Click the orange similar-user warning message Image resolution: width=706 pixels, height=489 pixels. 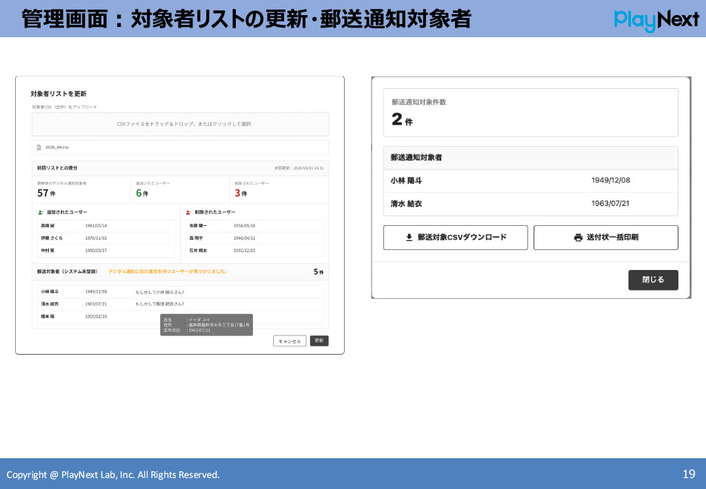click(x=168, y=272)
